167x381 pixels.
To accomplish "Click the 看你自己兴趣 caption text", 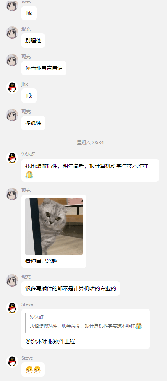I will 41,261.
